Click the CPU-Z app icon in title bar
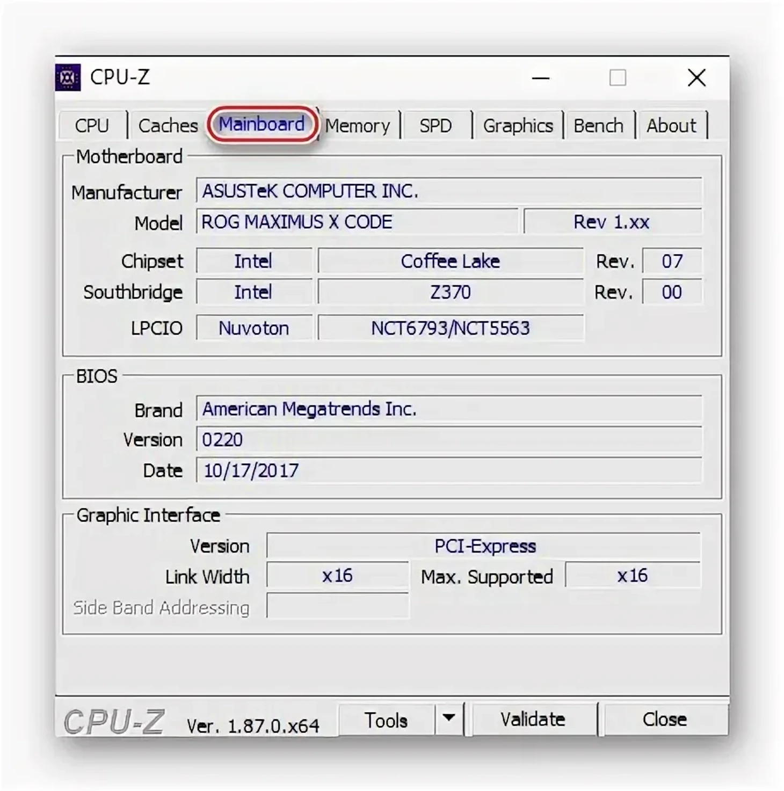Image resolution: width=784 pixels, height=791 pixels. point(68,78)
